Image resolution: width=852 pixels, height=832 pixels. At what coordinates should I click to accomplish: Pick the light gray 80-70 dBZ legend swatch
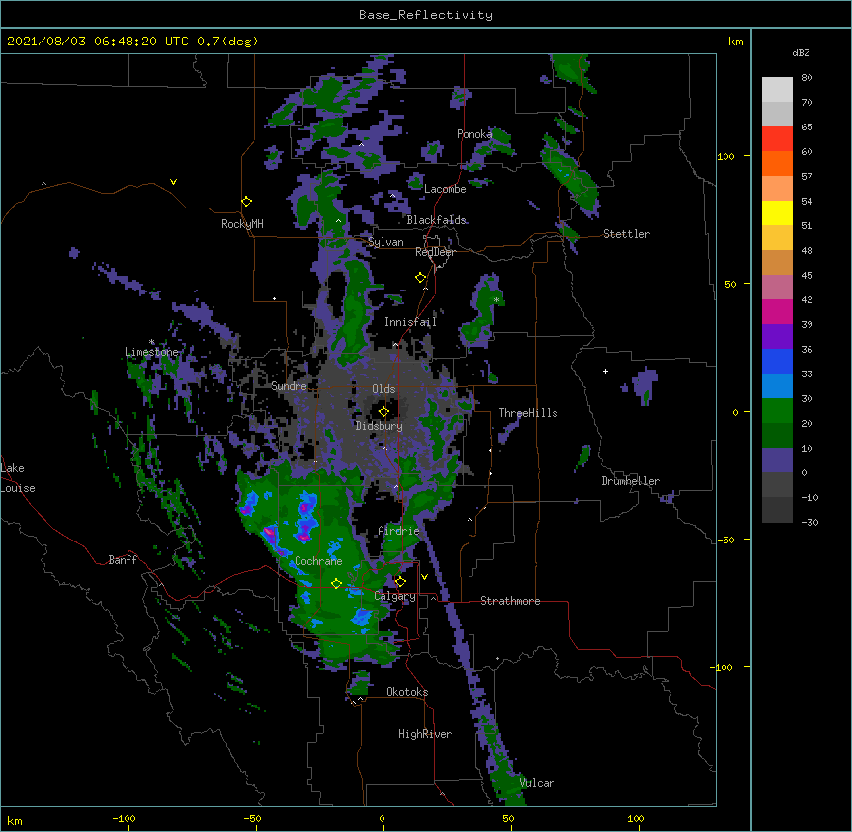click(777, 90)
